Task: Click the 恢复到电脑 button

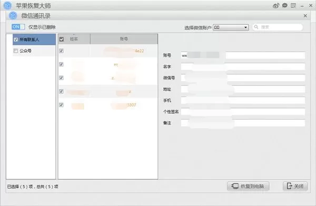Action: tap(248, 186)
